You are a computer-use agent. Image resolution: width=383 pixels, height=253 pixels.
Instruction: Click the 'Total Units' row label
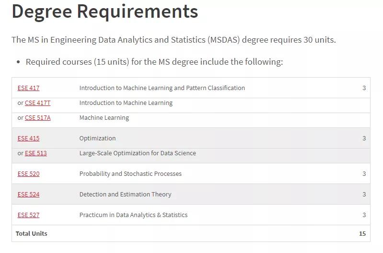point(32,234)
